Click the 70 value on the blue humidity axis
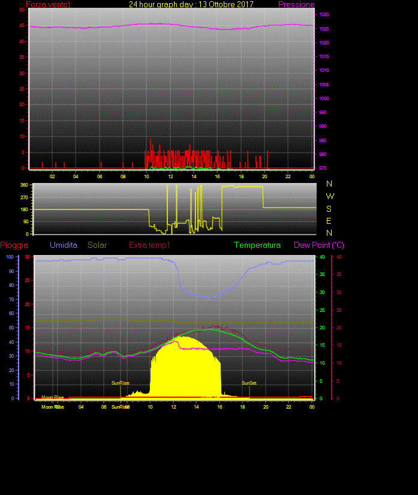 coord(11,299)
